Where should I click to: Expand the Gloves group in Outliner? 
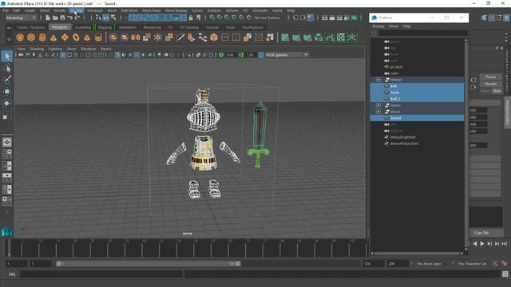378,105
